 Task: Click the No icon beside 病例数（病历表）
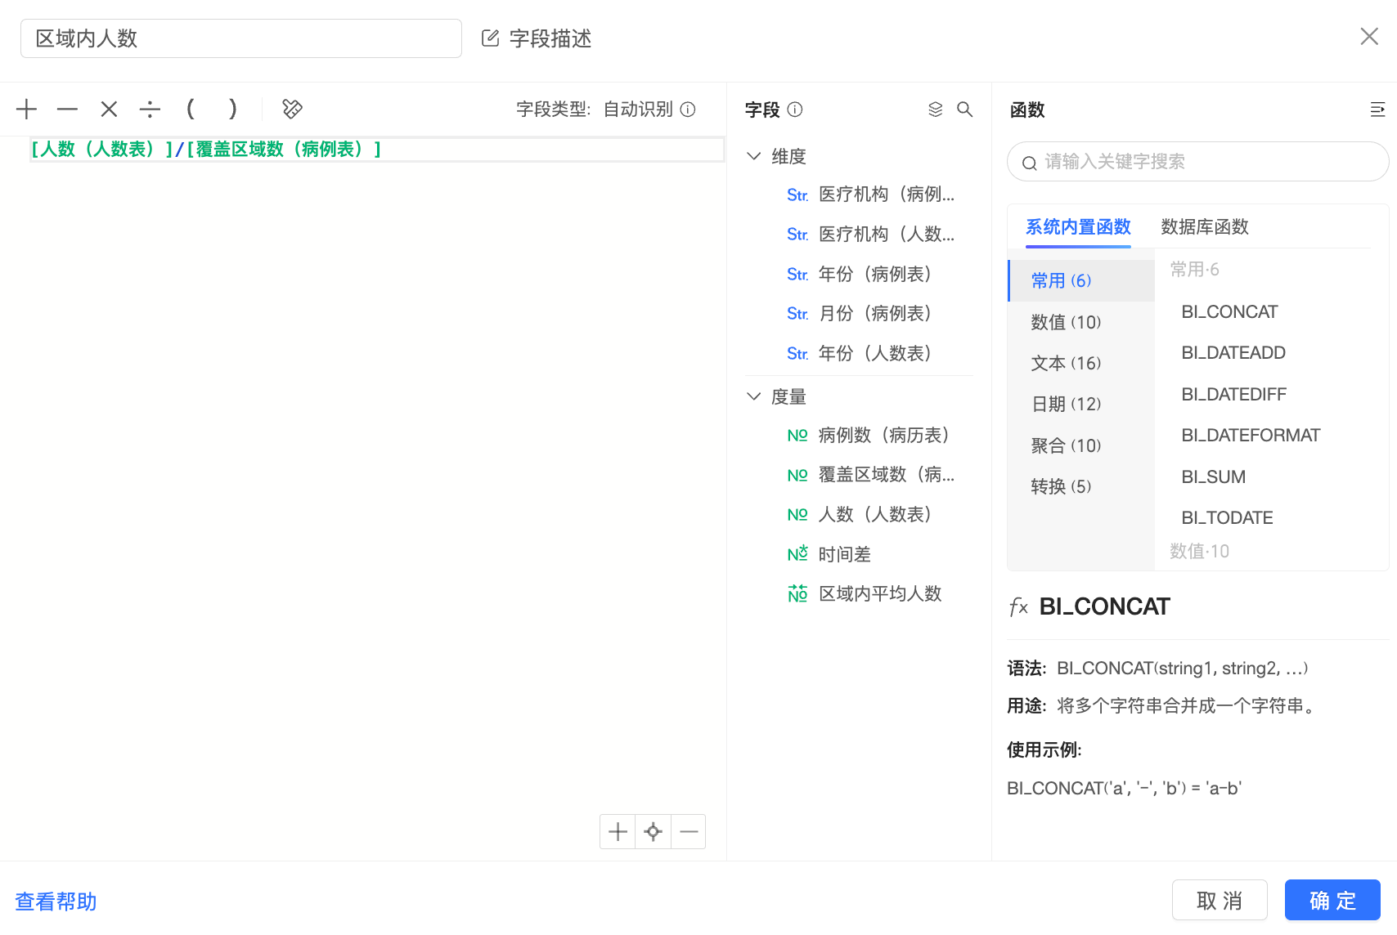pyautogui.click(x=797, y=436)
